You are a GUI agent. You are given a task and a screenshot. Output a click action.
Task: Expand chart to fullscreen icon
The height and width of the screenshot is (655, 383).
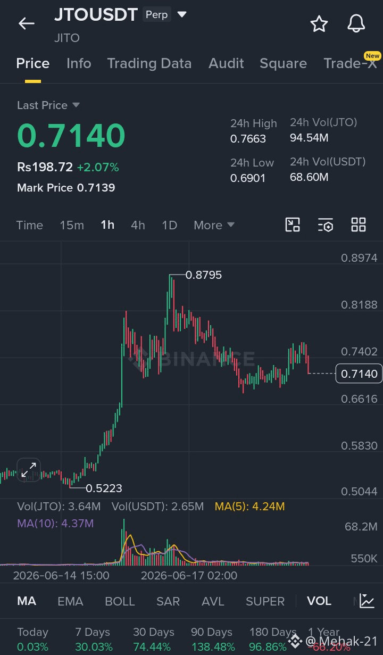click(x=29, y=470)
